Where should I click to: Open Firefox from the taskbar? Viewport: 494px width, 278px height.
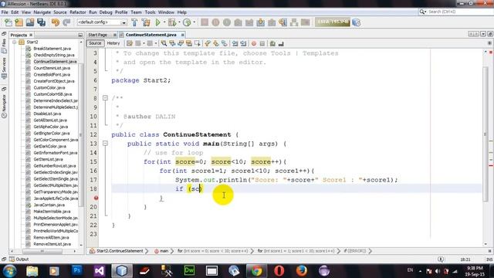[x=302, y=270]
